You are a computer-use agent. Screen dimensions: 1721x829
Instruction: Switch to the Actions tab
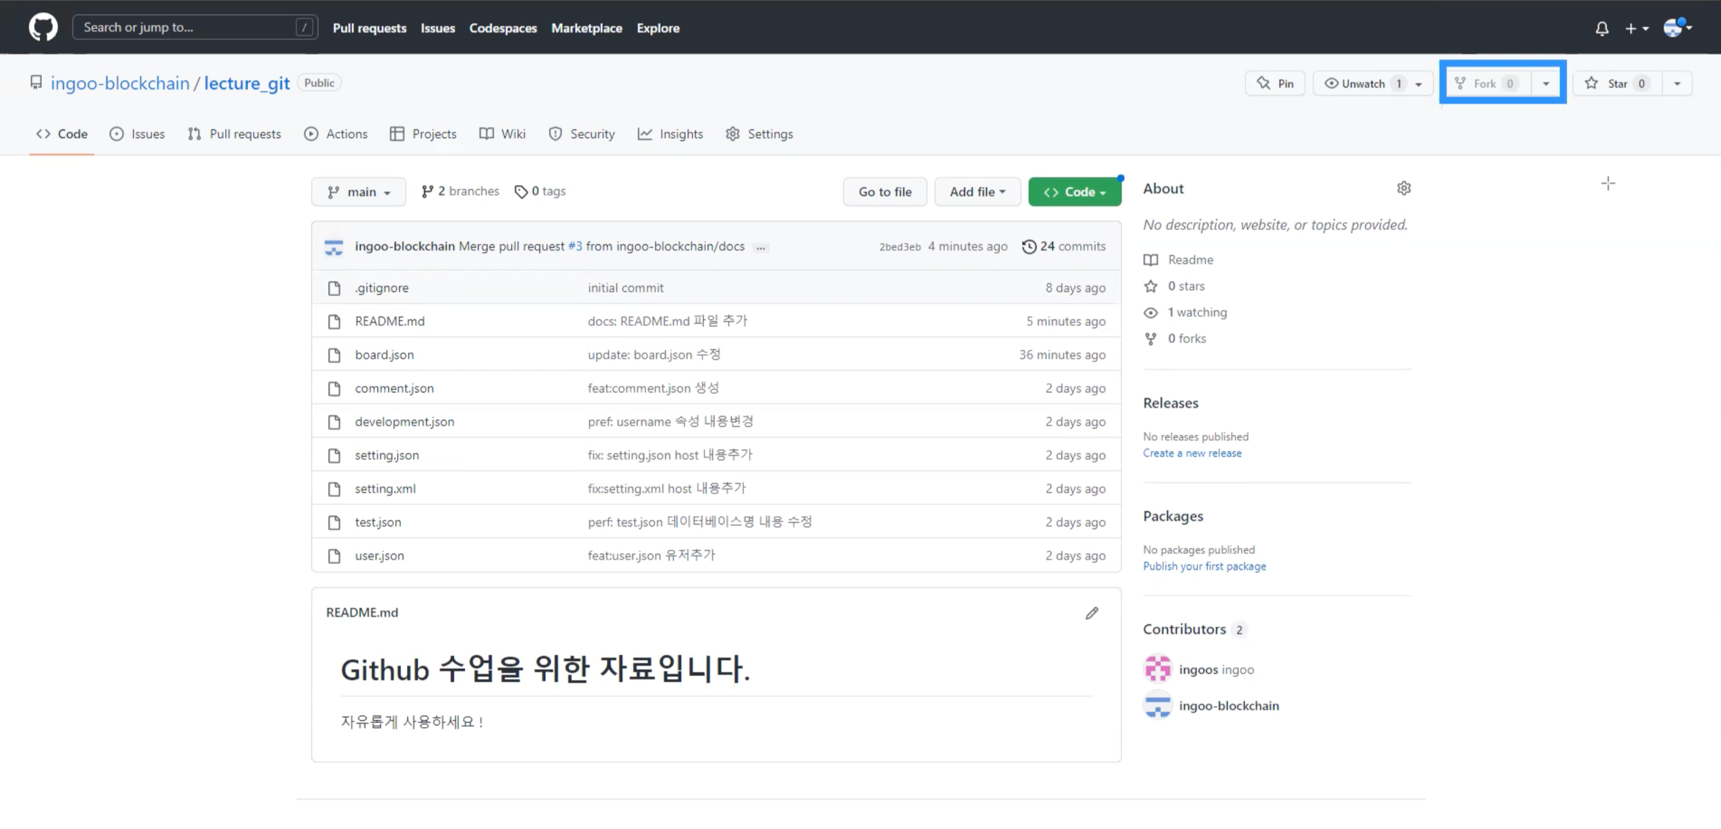click(336, 134)
